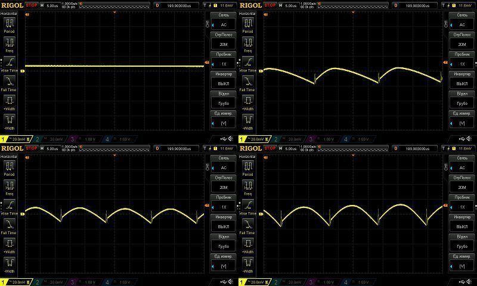This screenshot has height=286, width=477.
Task: Click memory overview bar in bottom-right scope
Action: pos(353,148)
